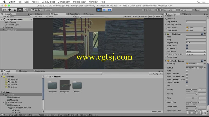Image resolution: width=209 pixels, height=117 pixels.
Task: Pick AudioClip via object selector circle
Action: tap(205, 63)
